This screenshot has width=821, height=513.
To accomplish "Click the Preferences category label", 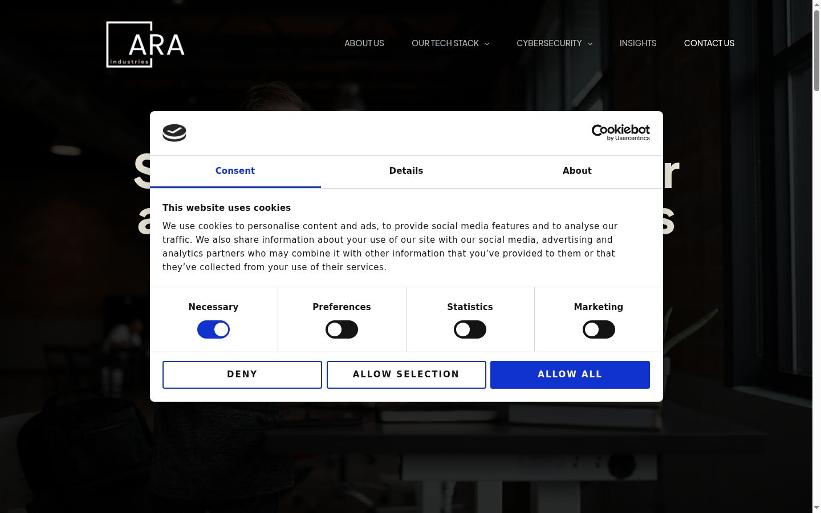I will click(342, 307).
